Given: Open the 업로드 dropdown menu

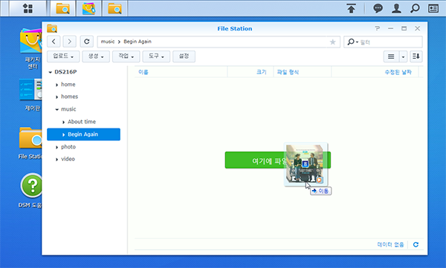Looking at the screenshot, I should click(x=63, y=56).
